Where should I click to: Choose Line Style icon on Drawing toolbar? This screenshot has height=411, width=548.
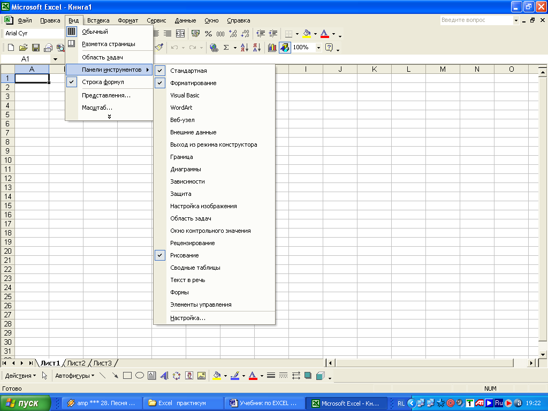[x=271, y=376]
